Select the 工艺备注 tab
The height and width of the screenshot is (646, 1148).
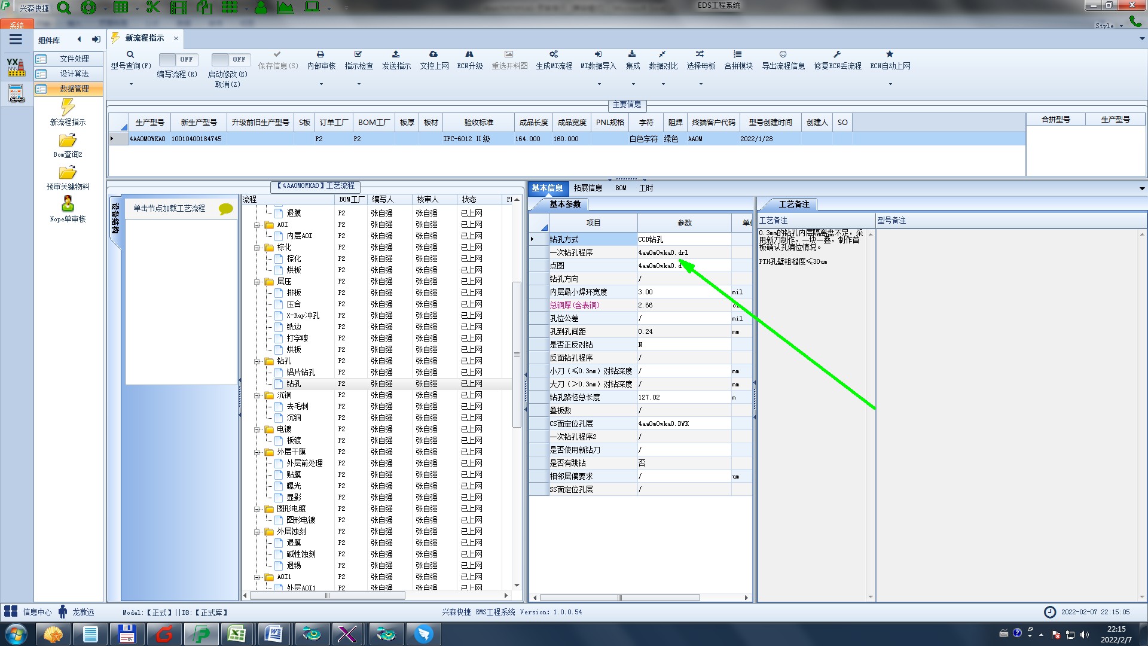[x=793, y=205]
